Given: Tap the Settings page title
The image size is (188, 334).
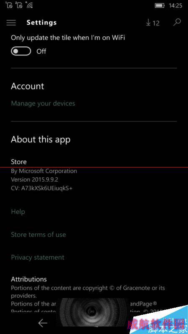Looking at the screenshot, I should point(41,23).
